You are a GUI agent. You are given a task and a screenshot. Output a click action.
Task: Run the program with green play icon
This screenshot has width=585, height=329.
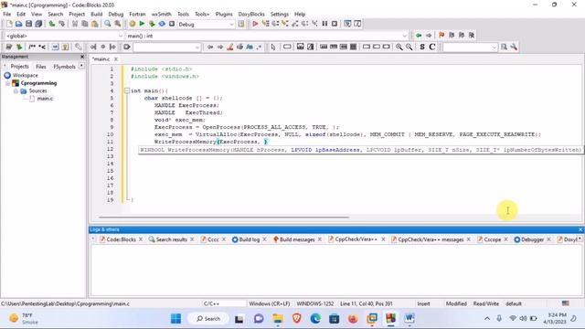point(142,24)
